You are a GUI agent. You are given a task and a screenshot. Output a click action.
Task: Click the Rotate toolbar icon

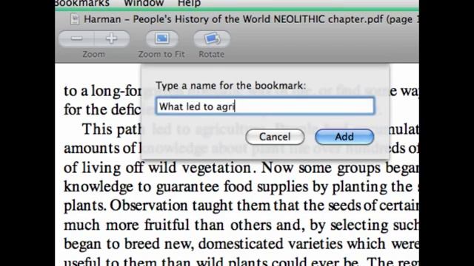tap(212, 39)
